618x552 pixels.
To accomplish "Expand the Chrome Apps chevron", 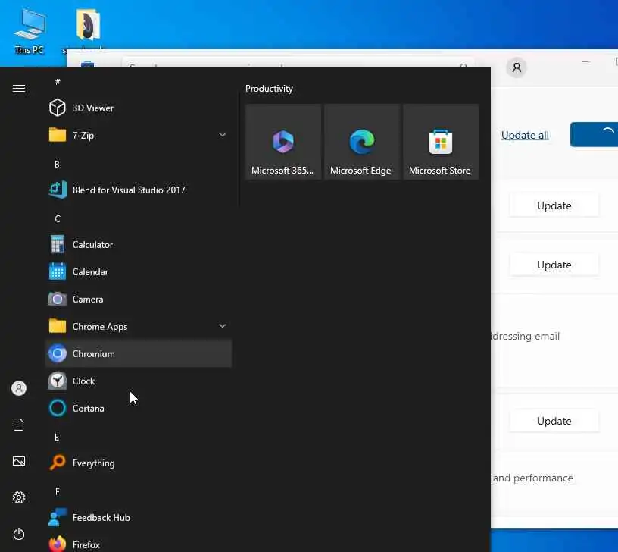I will [x=223, y=326].
